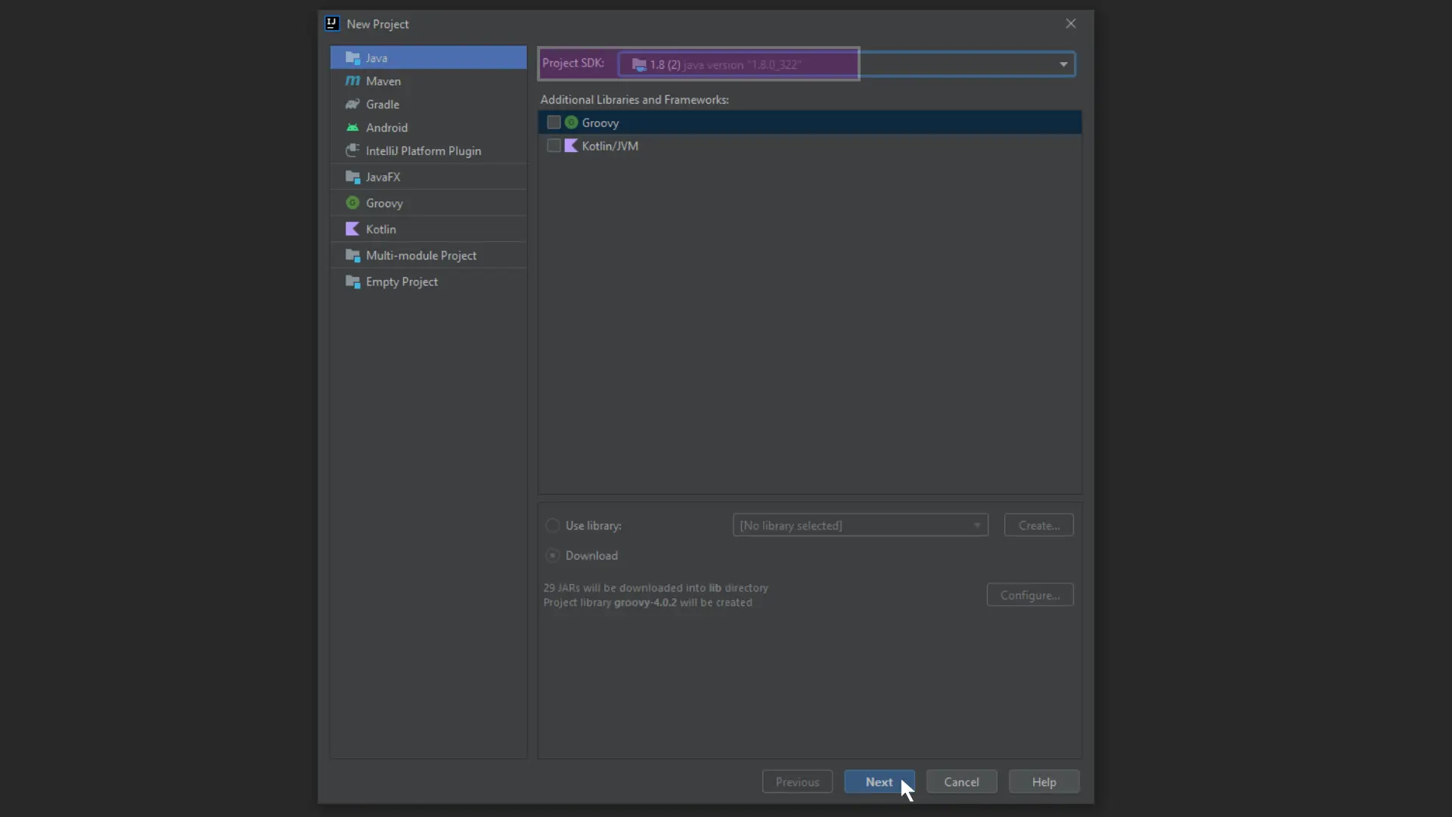
Task: Select the Java project type icon
Action: [352, 57]
